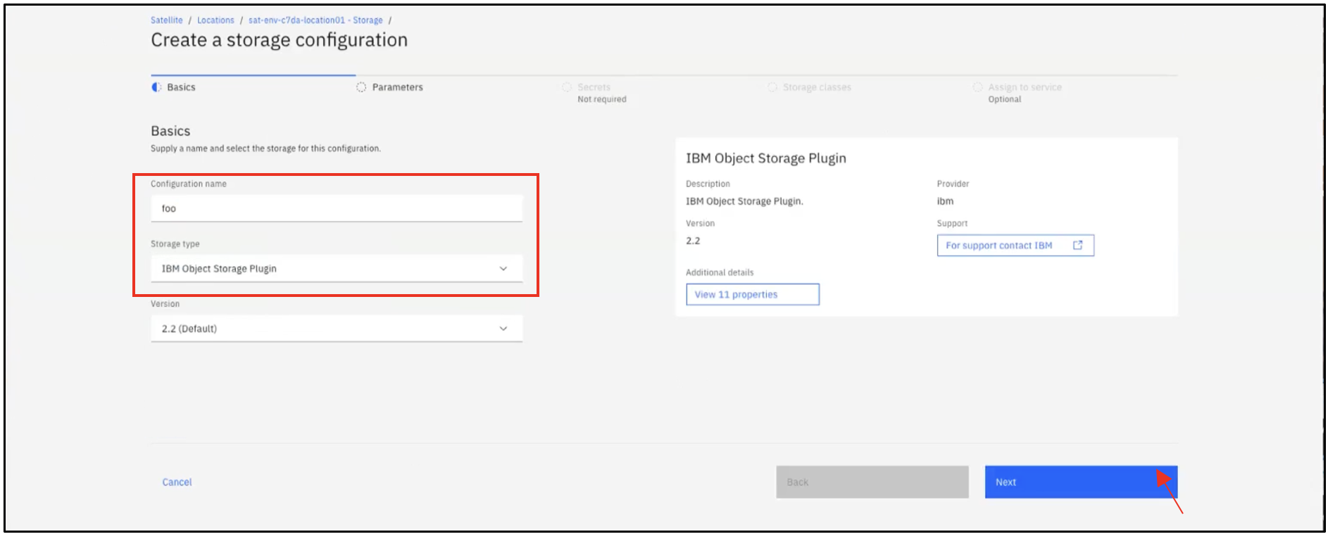1328x539 pixels.
Task: Click the Storage classes step circle icon
Action: (772, 87)
